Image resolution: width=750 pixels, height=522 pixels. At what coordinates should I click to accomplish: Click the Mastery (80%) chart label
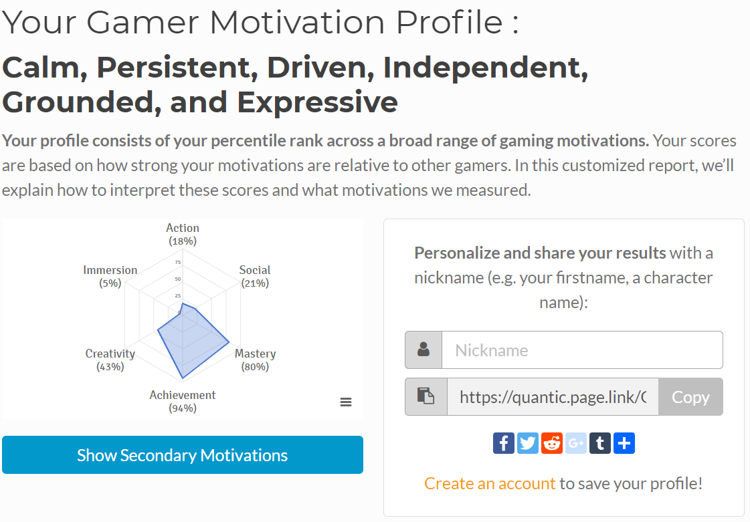256,360
